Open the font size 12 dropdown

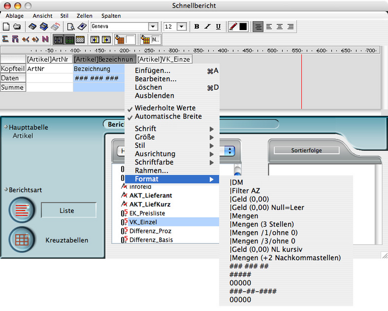pos(181,26)
